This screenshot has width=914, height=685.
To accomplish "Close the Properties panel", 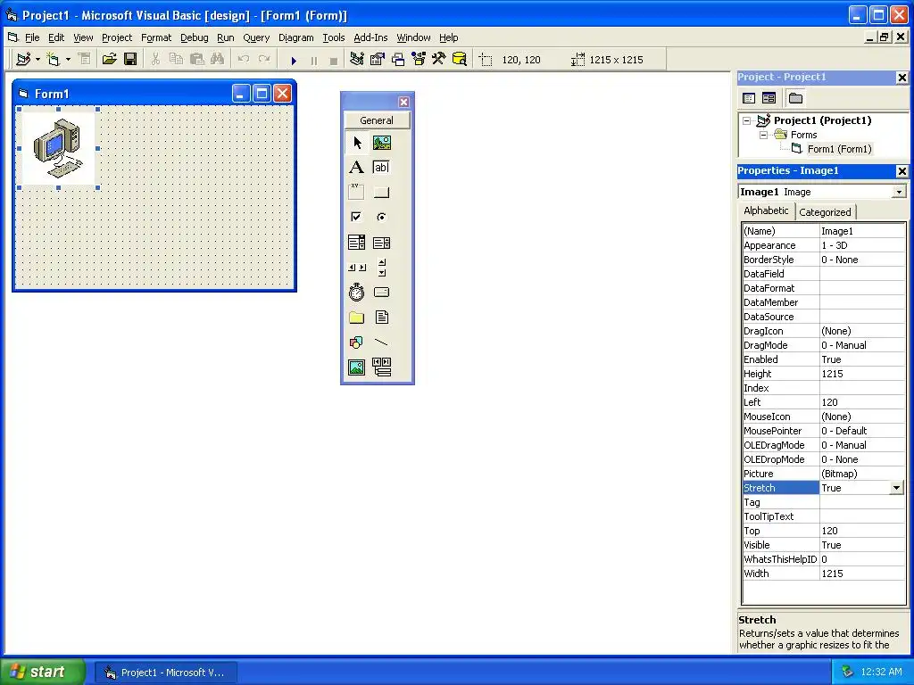I will tap(902, 171).
